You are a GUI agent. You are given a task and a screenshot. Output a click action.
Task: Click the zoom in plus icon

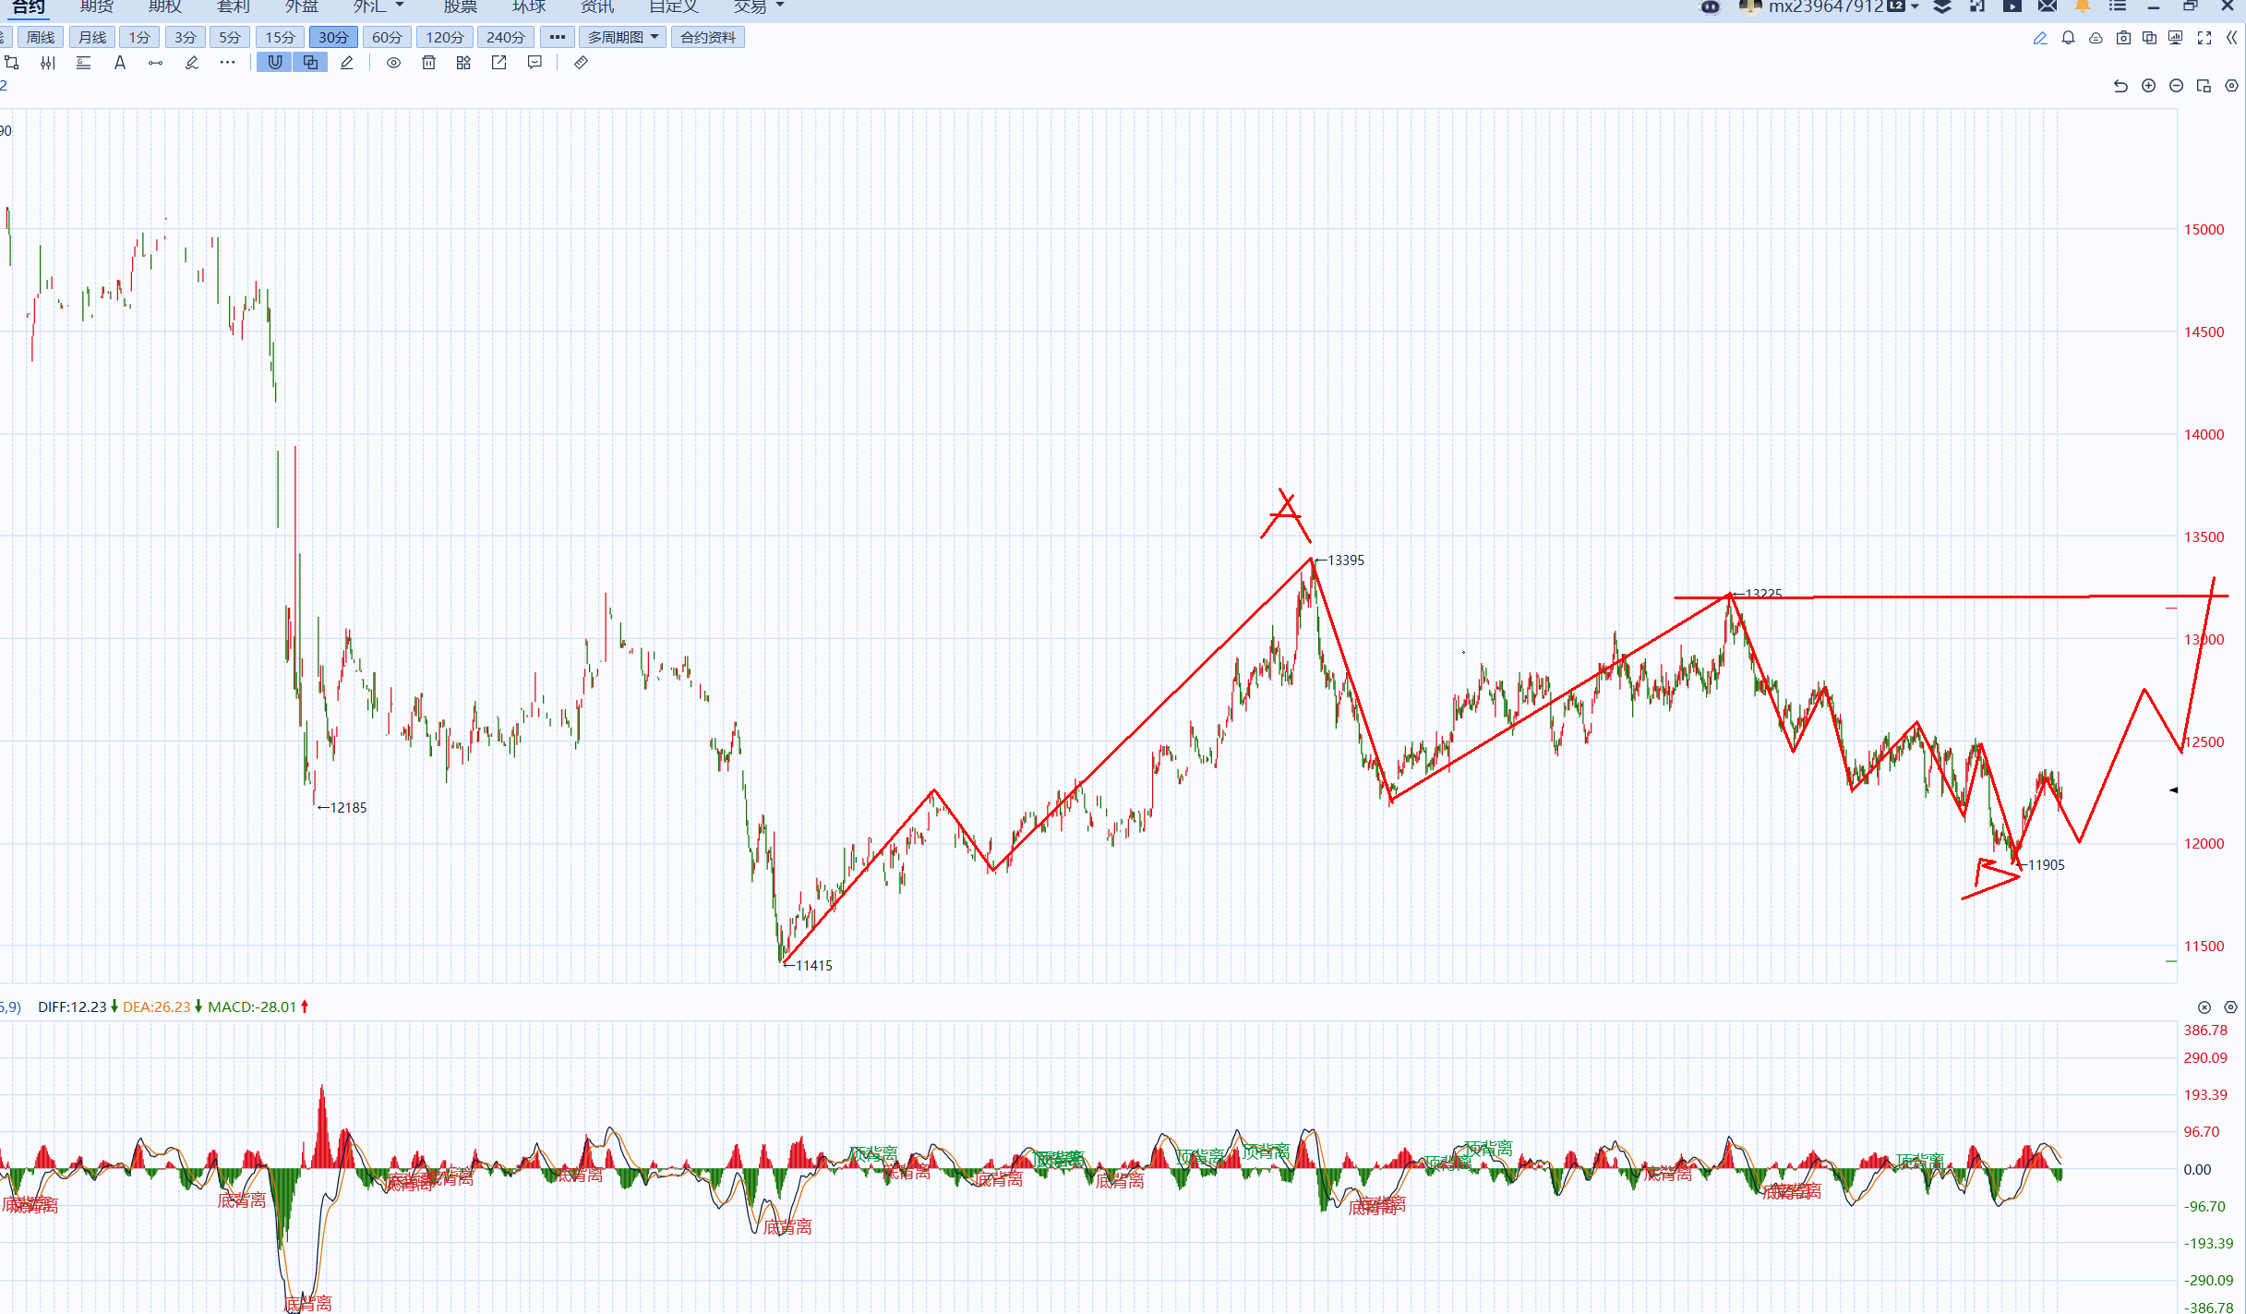(2149, 86)
